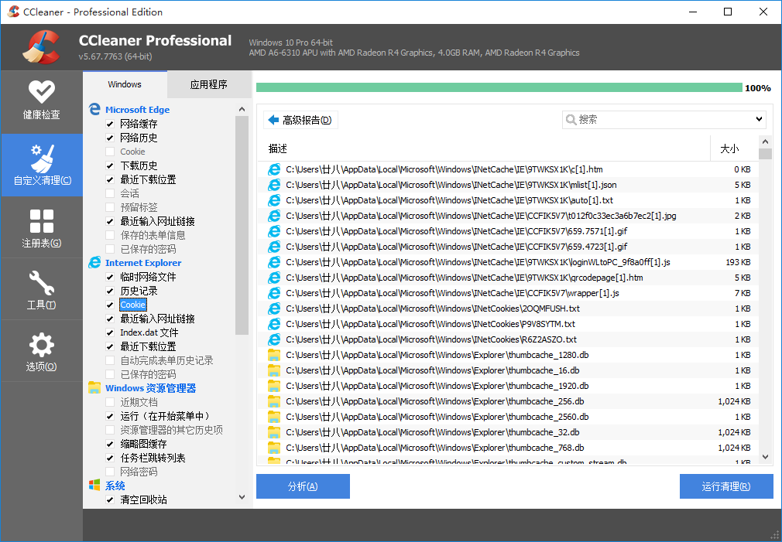Click IE icon of auto[1].txt row
The height and width of the screenshot is (542, 782).
tap(274, 200)
